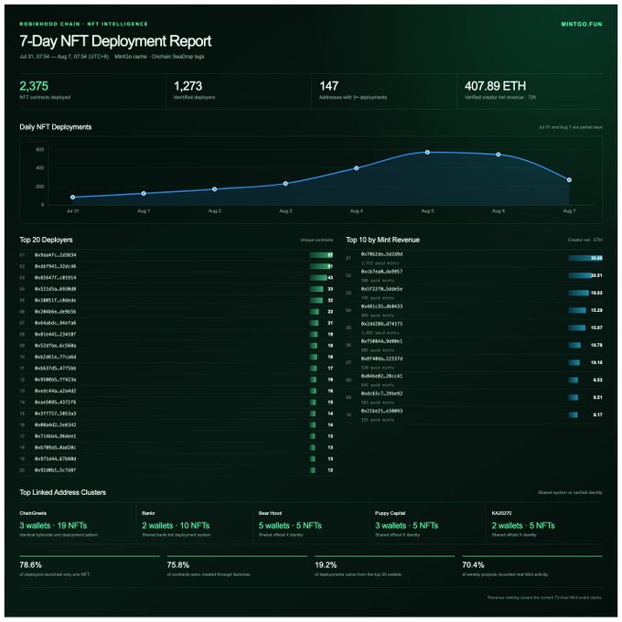The image size is (622, 622).
Task: Click the 19.2% statistic
Action: pyautogui.click(x=326, y=565)
